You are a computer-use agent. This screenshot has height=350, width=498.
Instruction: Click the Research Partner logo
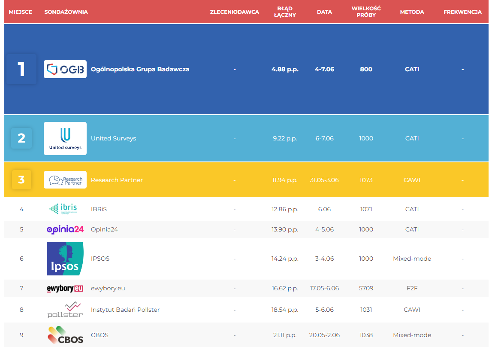click(65, 180)
